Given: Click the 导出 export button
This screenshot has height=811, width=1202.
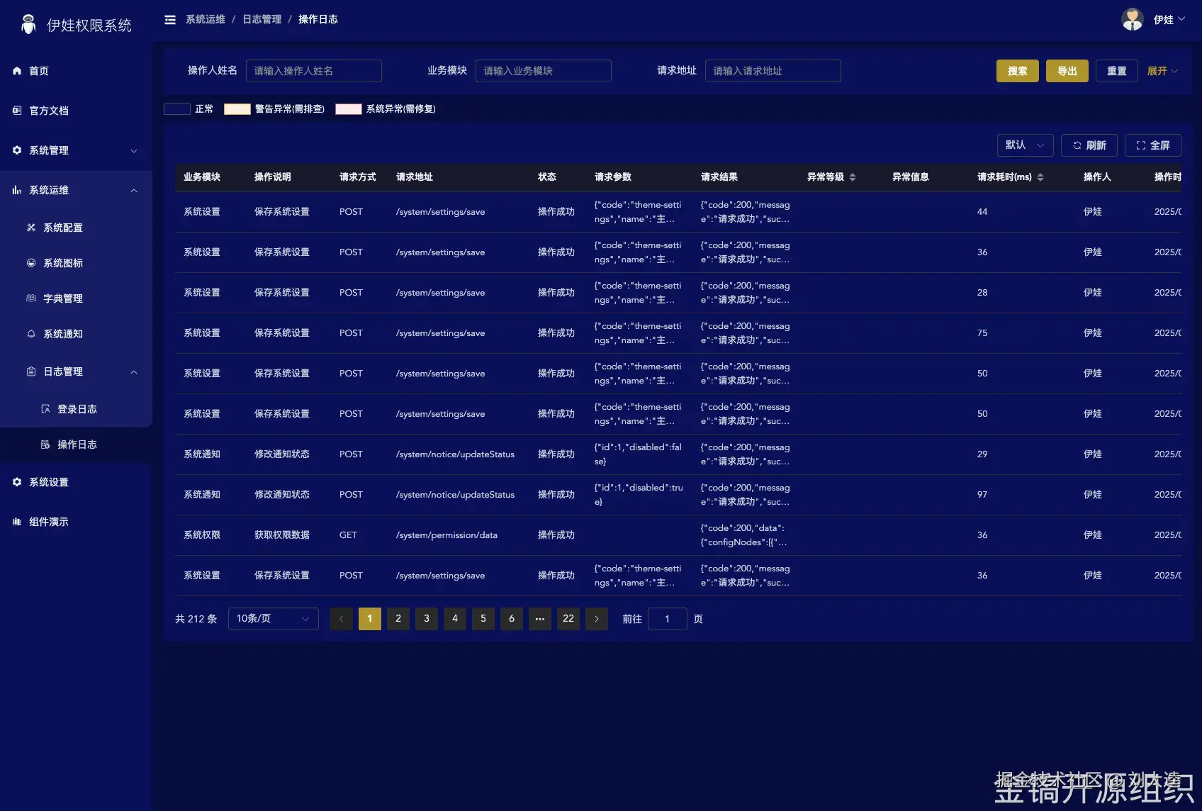Looking at the screenshot, I should (1067, 71).
